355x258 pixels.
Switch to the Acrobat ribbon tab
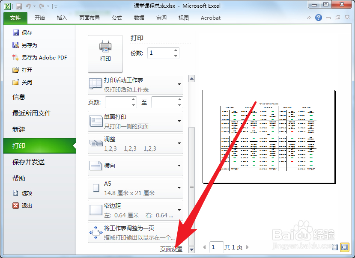coord(211,18)
